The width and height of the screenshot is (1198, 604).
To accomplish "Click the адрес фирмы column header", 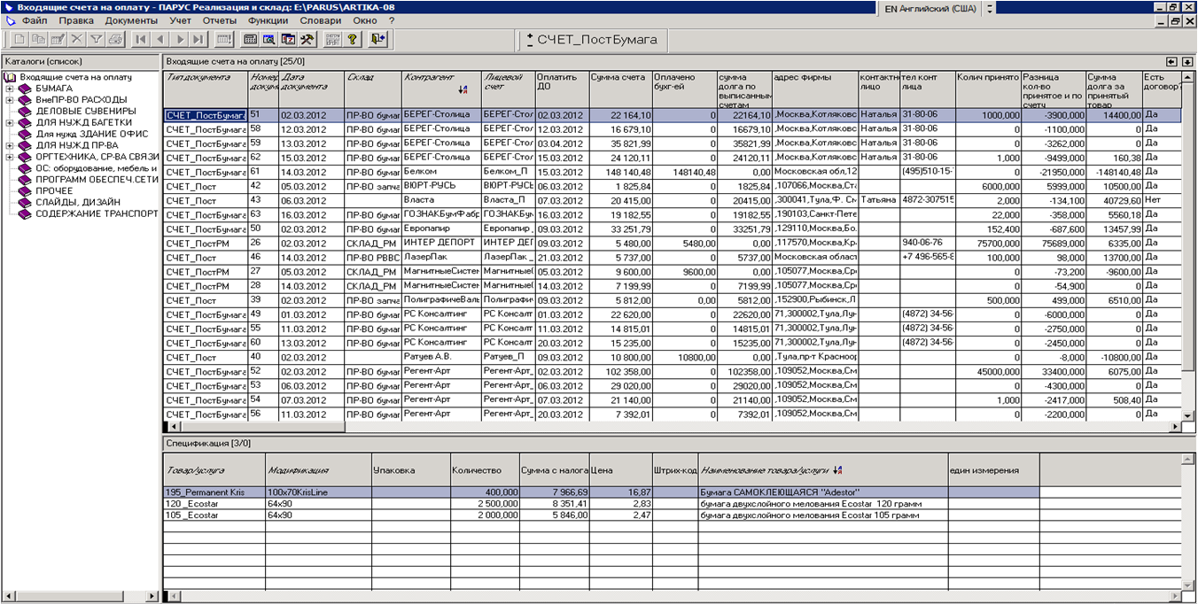I will (x=815, y=89).
